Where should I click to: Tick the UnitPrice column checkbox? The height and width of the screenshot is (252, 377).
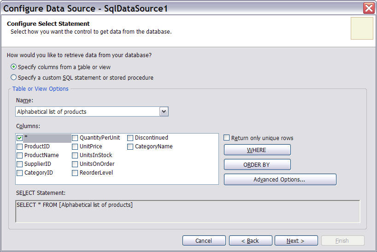[75, 147]
